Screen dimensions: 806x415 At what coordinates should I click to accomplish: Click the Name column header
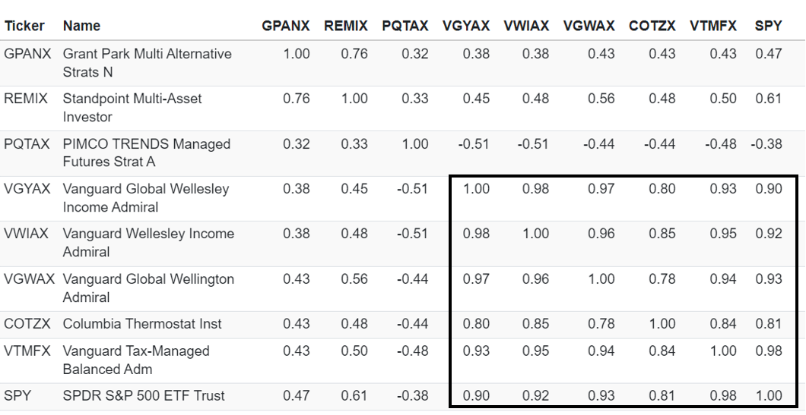click(81, 26)
